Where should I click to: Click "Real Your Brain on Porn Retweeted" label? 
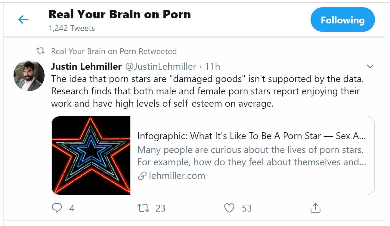click(114, 51)
